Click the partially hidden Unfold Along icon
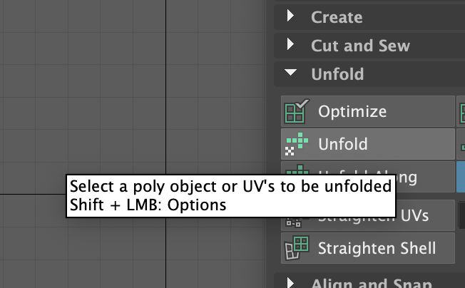The width and height of the screenshot is (465, 288). point(298,170)
